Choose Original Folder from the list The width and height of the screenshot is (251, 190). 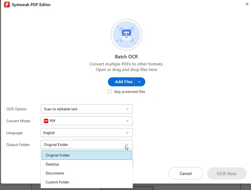click(x=86, y=155)
